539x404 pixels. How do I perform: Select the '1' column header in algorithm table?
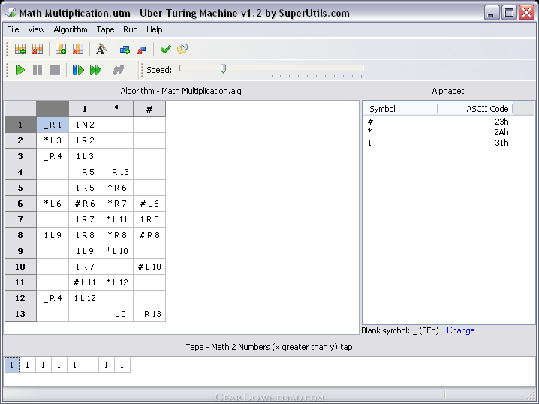click(85, 109)
